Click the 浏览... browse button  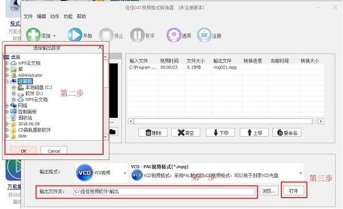coord(269,191)
